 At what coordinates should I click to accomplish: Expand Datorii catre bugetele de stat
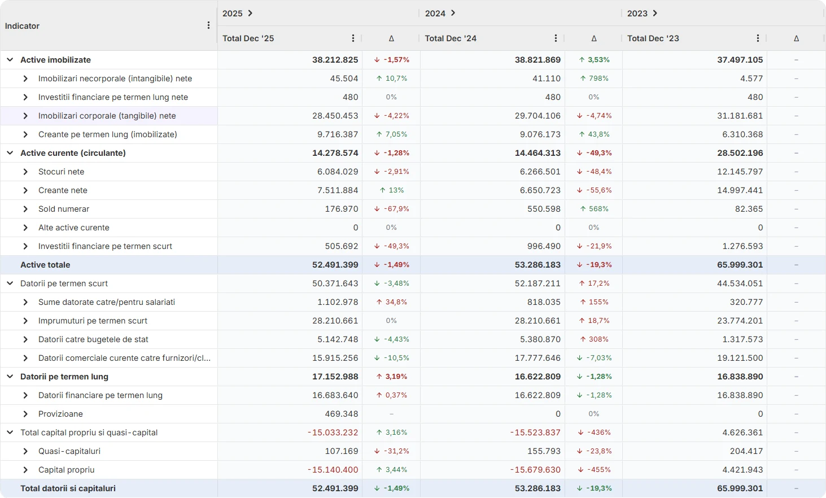click(x=25, y=339)
